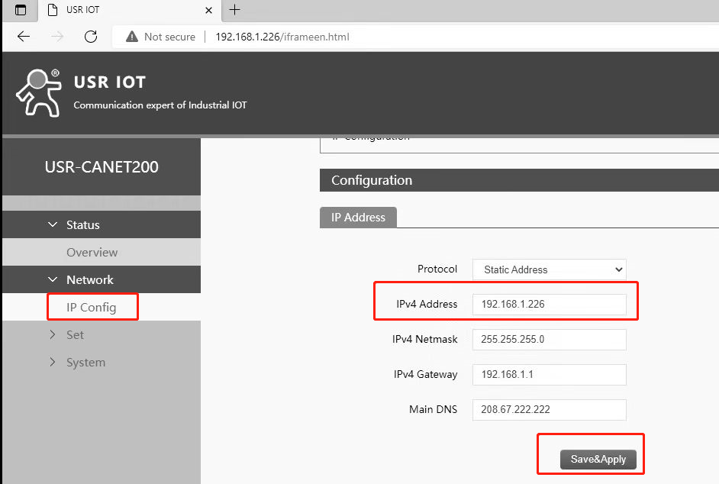Expand the System section chevron
This screenshot has height=484, width=719.
click(x=52, y=362)
